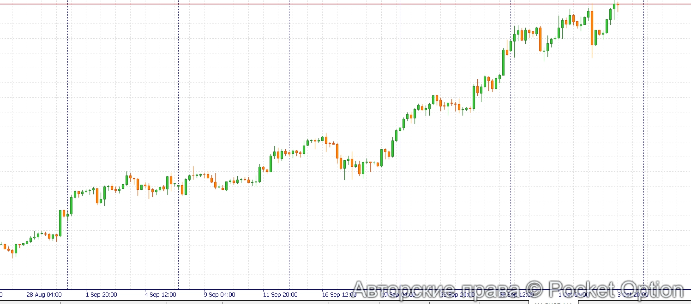Image resolution: width=691 pixels, height=304 pixels.
Task: Click the rightmost dashed vertical period separator
Action: (644, 138)
